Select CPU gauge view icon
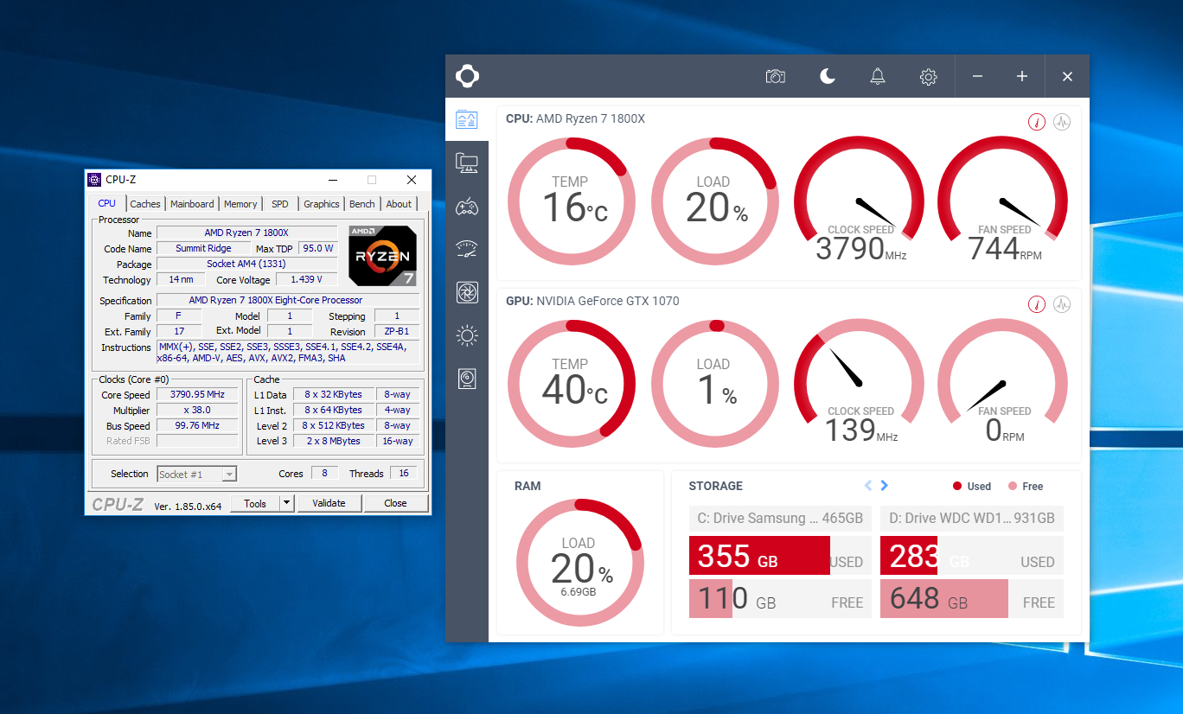 [1037, 122]
